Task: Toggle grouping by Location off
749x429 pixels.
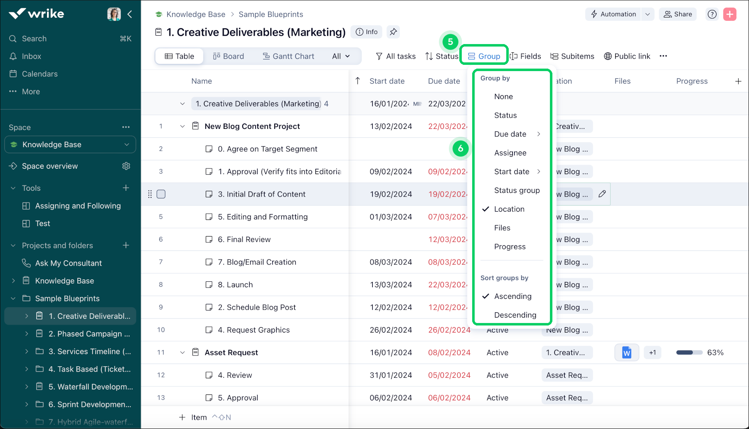Action: point(509,209)
